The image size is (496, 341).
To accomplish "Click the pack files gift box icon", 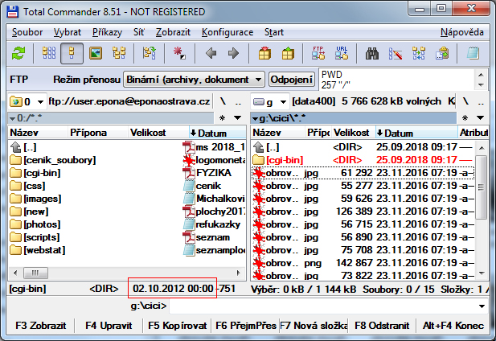I will (264, 54).
